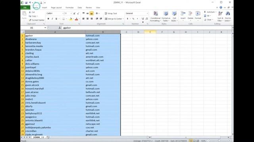Switch to the Page Layout tab
Screen dimensions: 254x142
pos(56,7)
